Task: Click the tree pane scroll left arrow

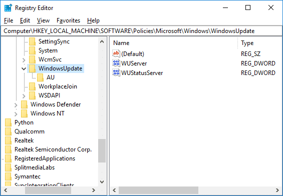Action: (6, 190)
